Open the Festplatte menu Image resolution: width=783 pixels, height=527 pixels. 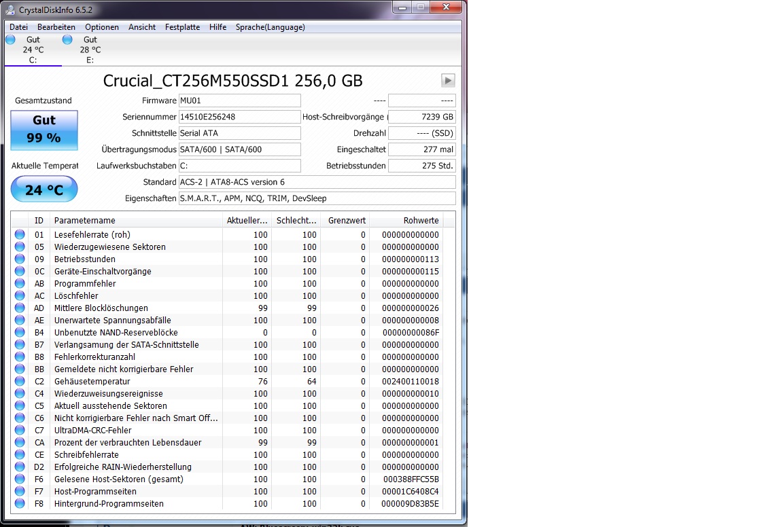(x=182, y=27)
